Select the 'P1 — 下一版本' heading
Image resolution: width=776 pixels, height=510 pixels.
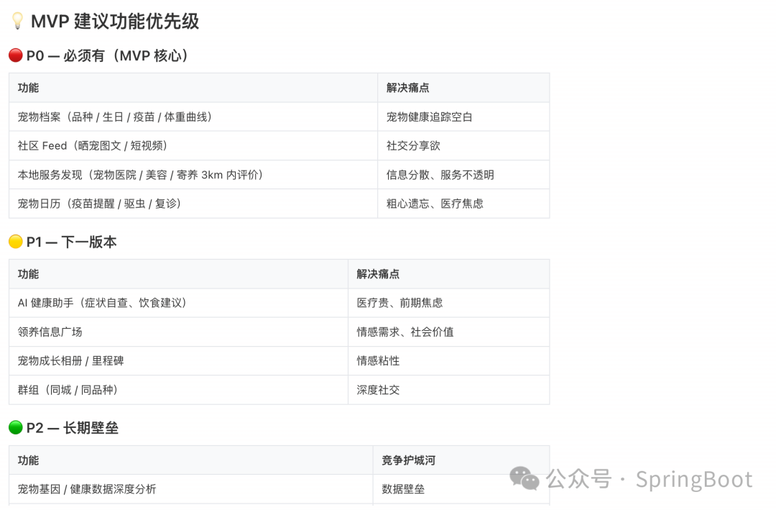[x=72, y=242]
